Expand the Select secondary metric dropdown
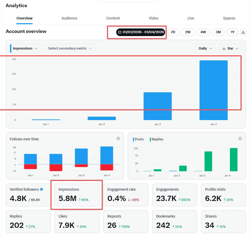 click(x=70, y=48)
